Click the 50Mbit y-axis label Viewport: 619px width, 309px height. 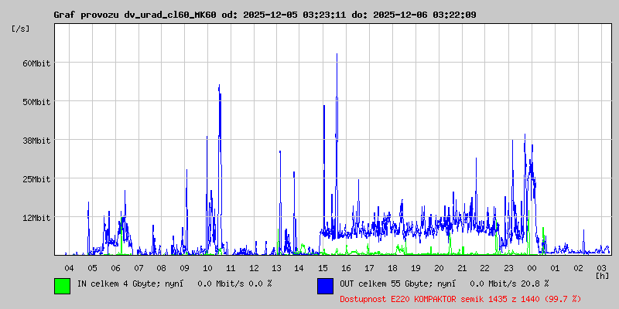point(36,102)
